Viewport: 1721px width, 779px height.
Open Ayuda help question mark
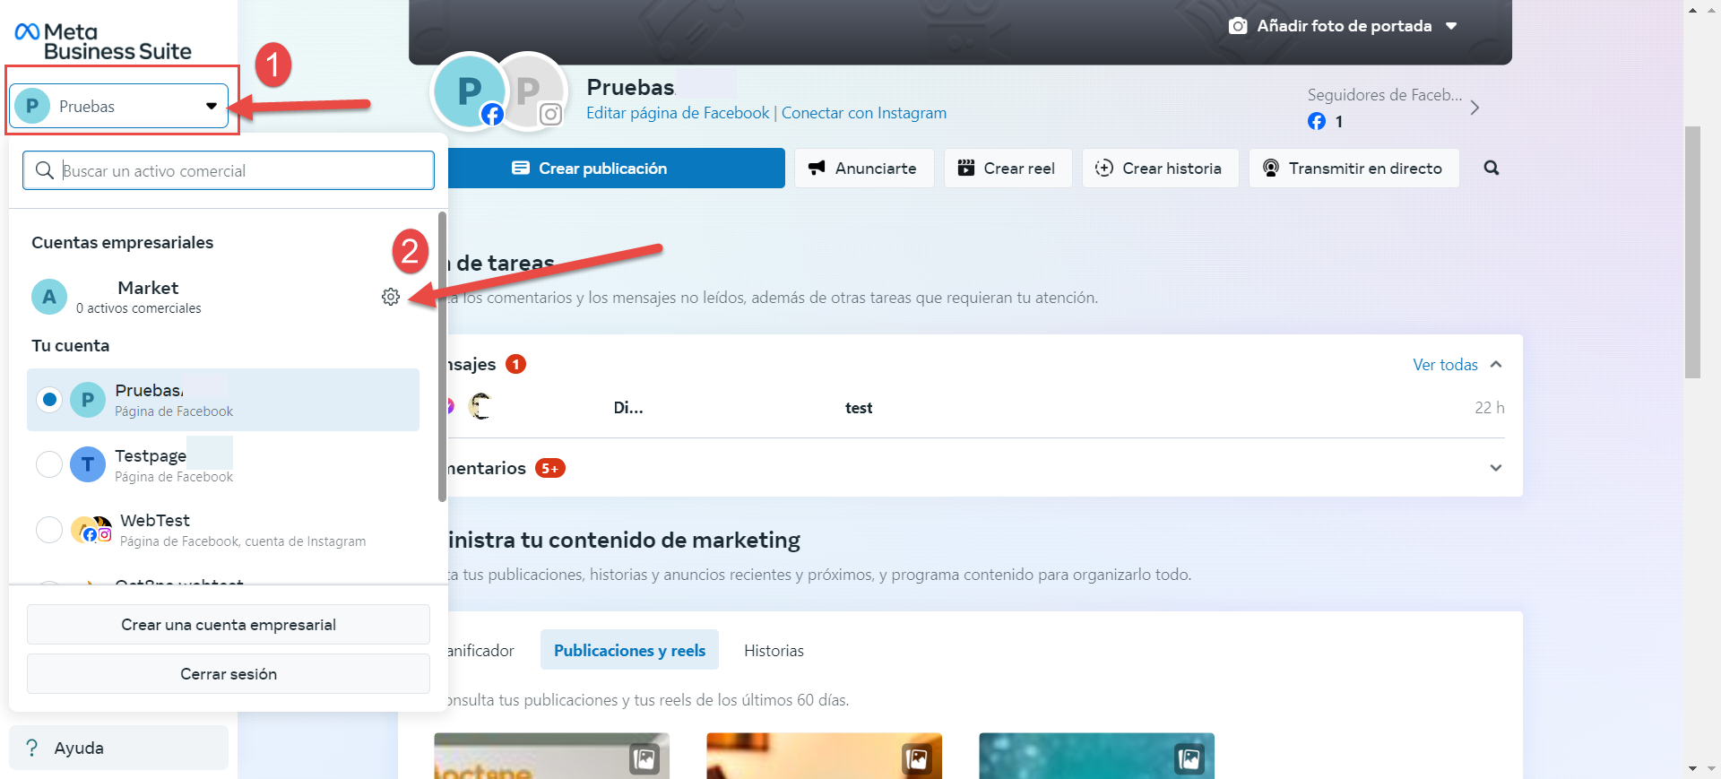click(32, 748)
